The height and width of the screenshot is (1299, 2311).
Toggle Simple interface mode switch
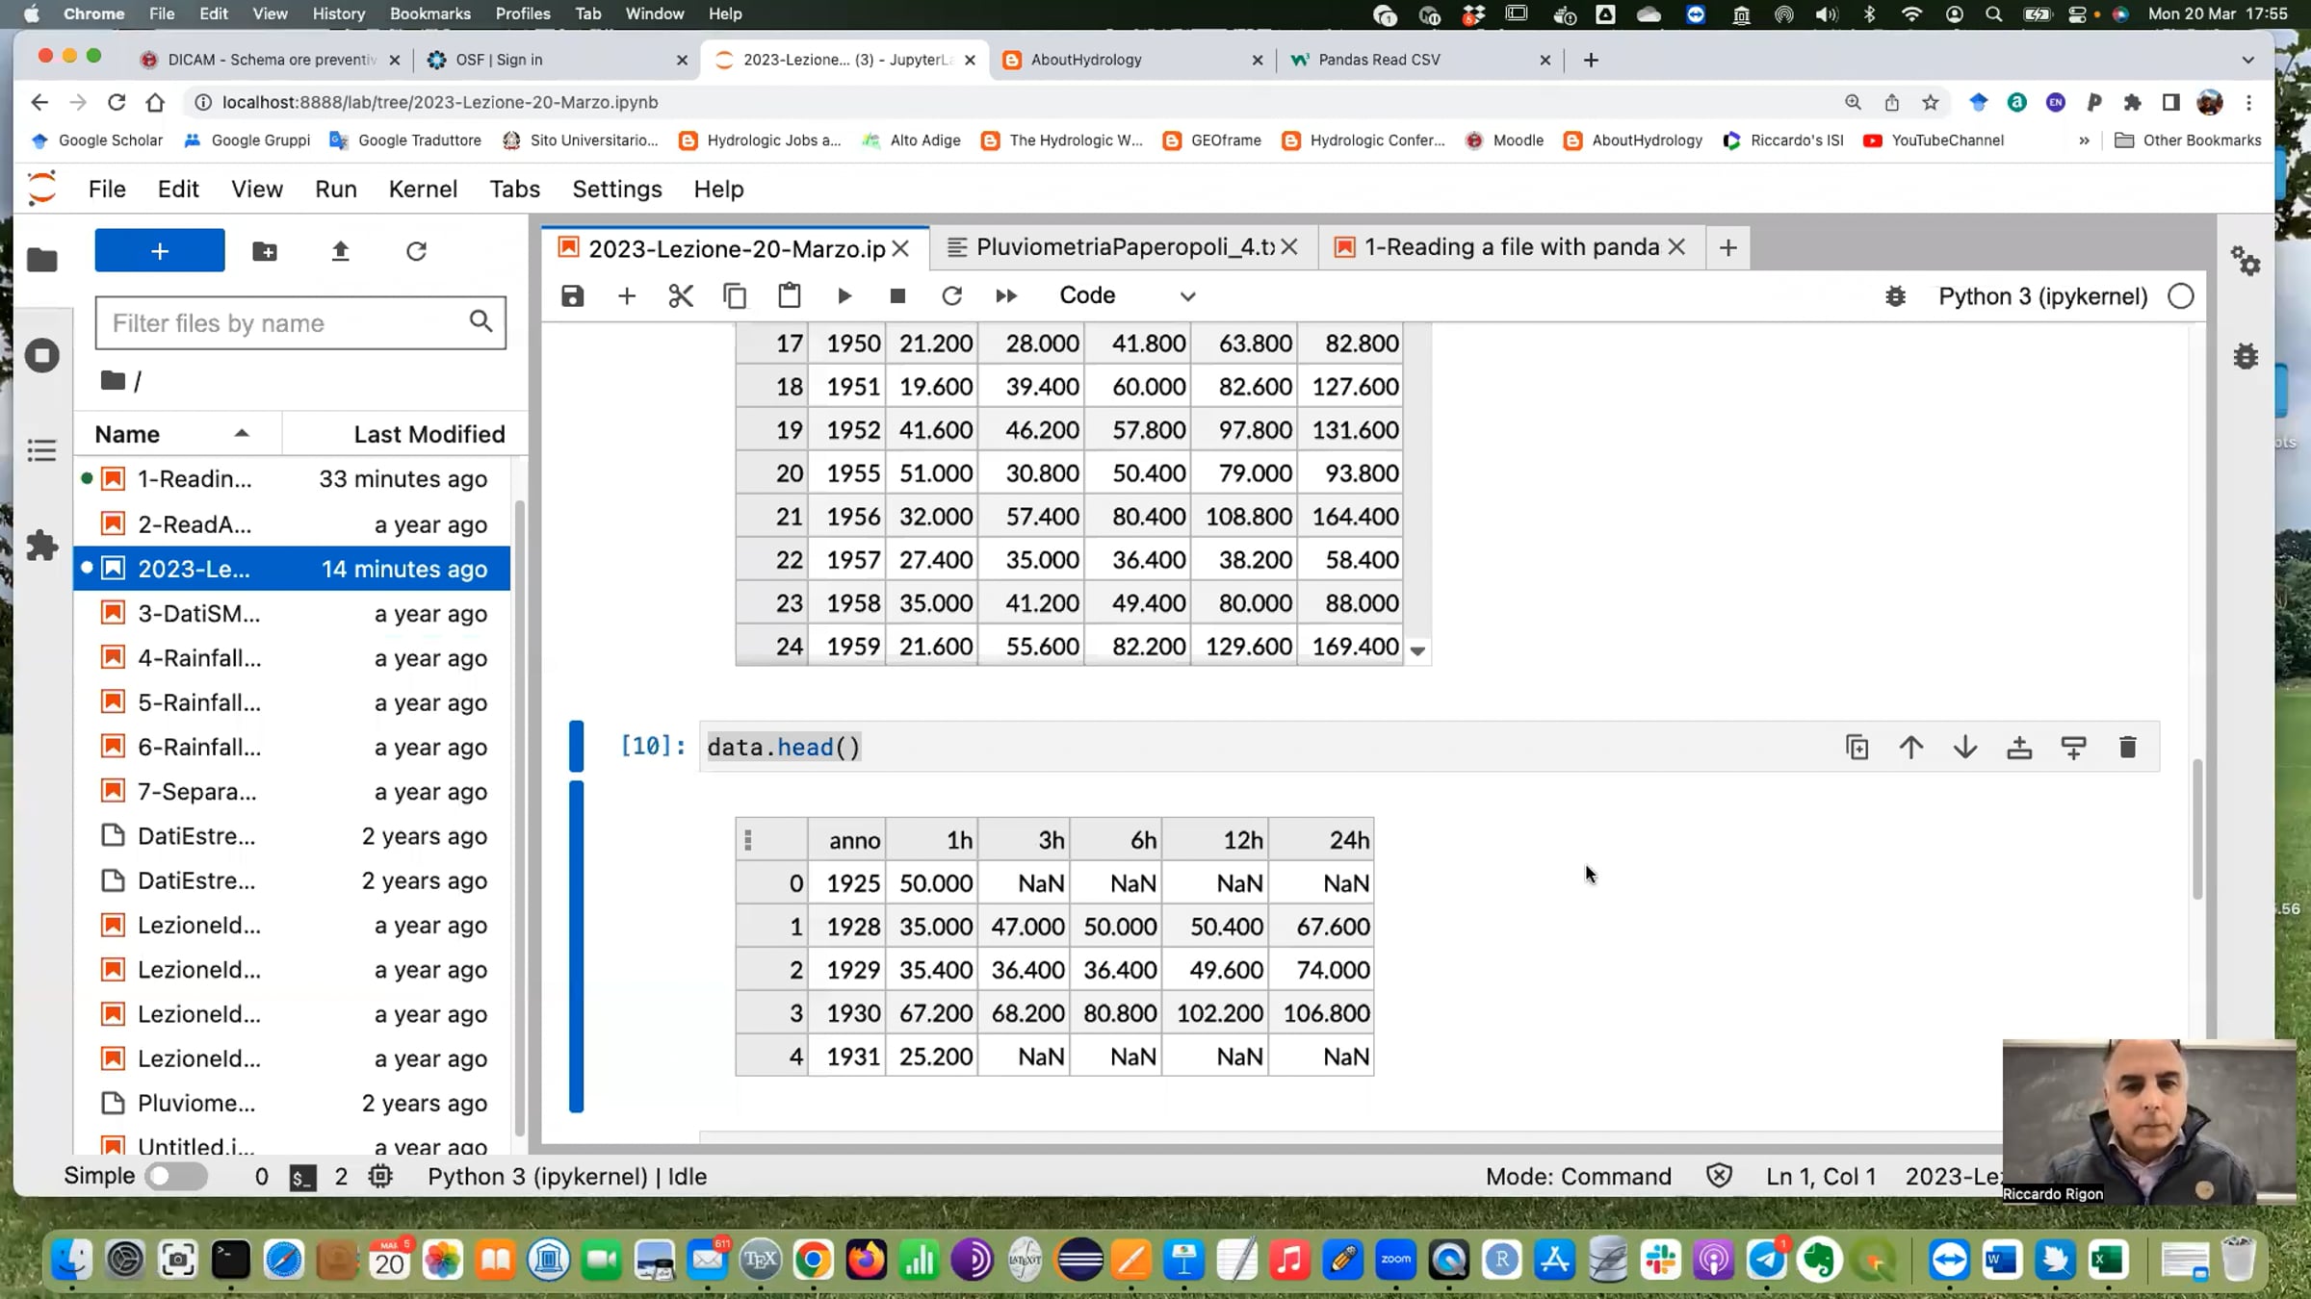pos(176,1176)
